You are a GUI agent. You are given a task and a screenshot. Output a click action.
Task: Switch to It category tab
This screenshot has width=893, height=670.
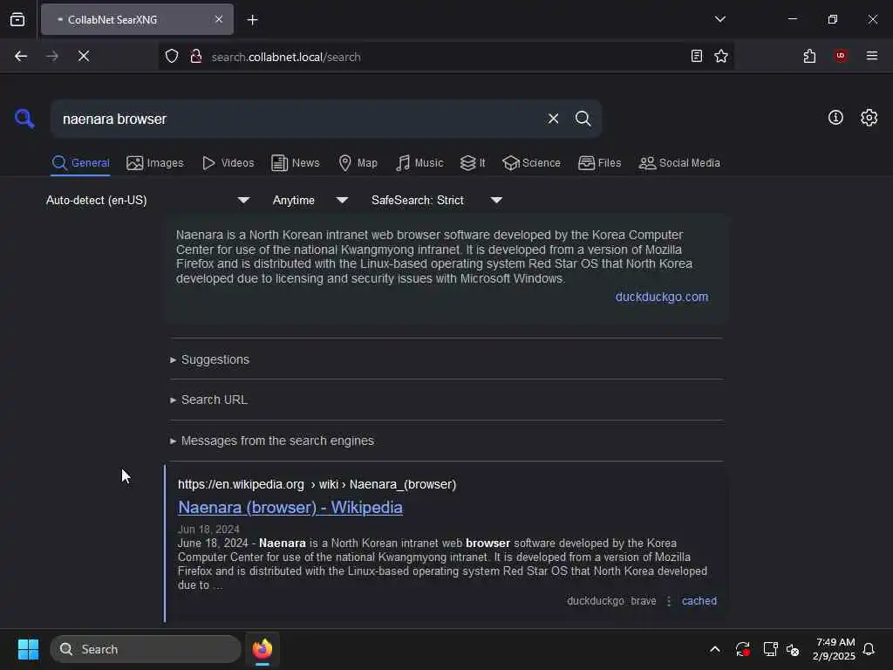[x=473, y=163]
